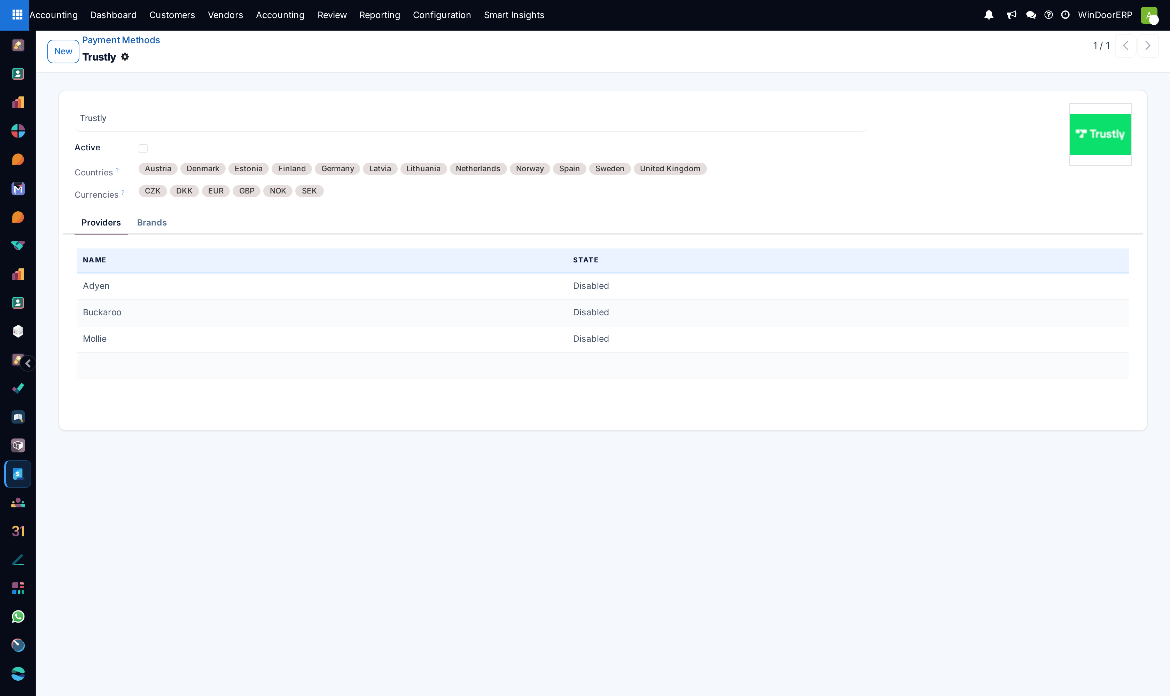
Task: Open the Buckaroo provider row
Action: coord(603,313)
